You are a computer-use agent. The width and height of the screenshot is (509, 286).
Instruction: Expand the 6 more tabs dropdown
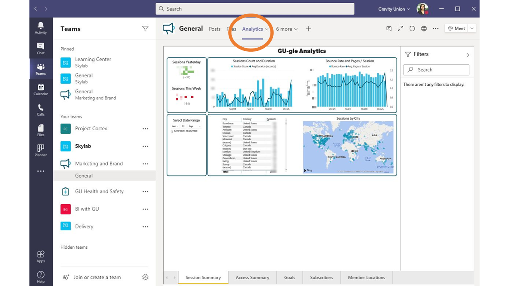pyautogui.click(x=287, y=29)
